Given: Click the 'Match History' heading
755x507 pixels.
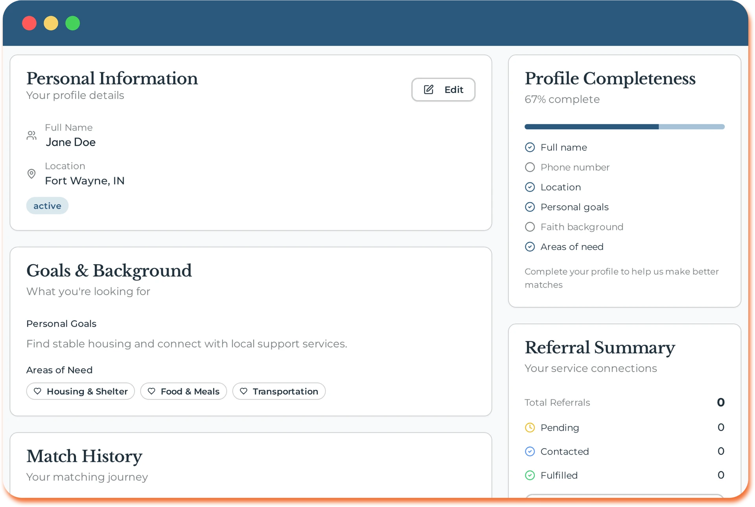Looking at the screenshot, I should [84, 456].
